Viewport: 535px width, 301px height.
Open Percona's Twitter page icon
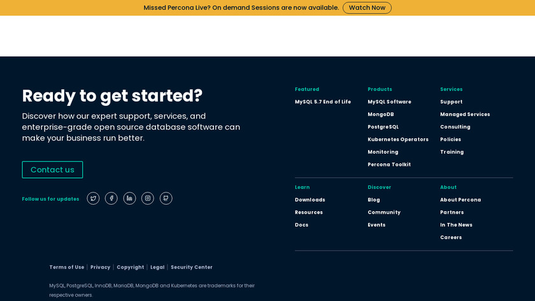pyautogui.click(x=93, y=198)
